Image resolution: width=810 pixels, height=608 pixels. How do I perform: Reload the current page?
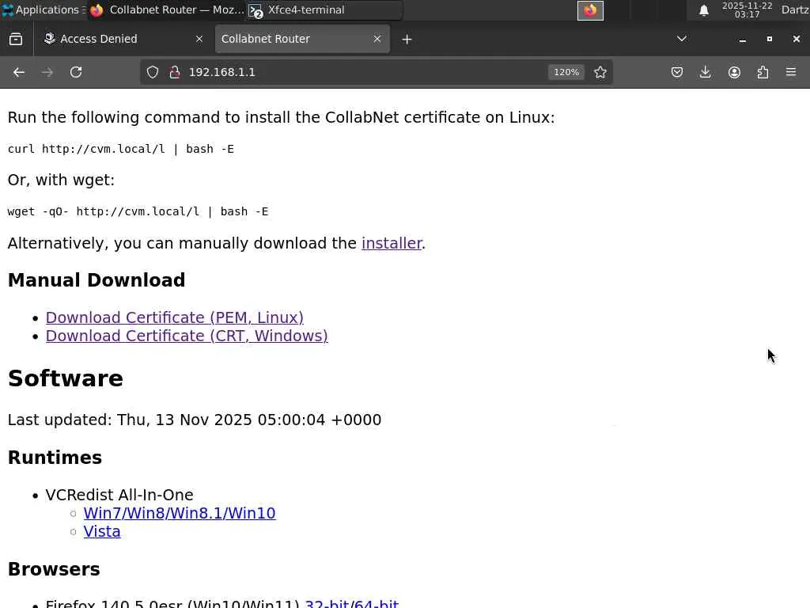[76, 72]
